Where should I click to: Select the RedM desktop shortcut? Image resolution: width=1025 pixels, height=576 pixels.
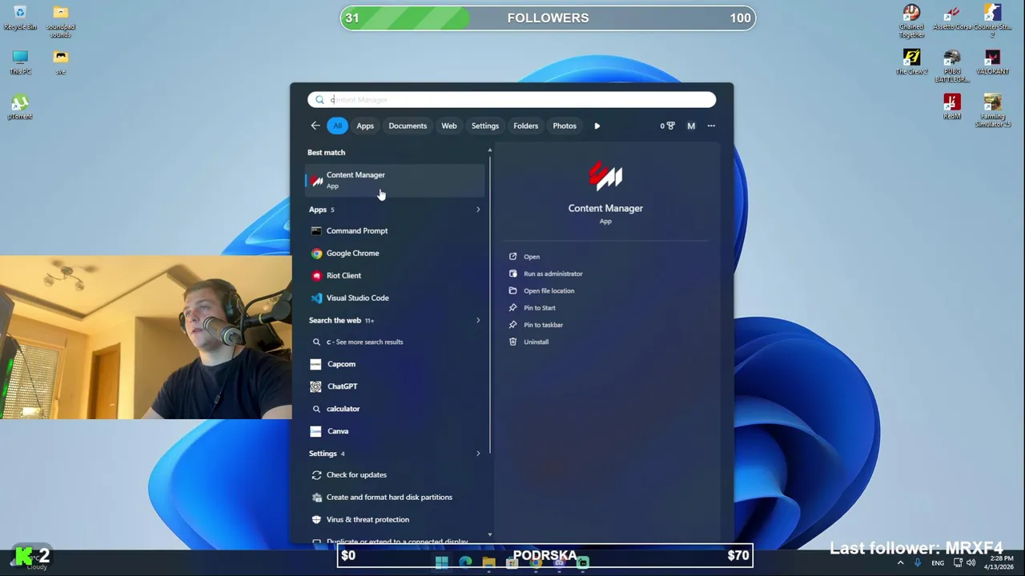[952, 107]
